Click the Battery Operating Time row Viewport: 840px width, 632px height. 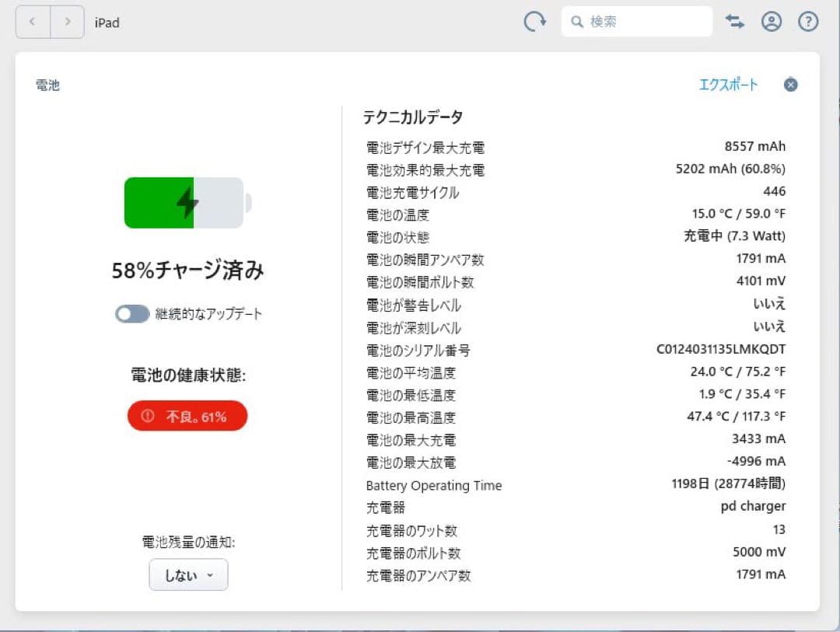click(434, 485)
